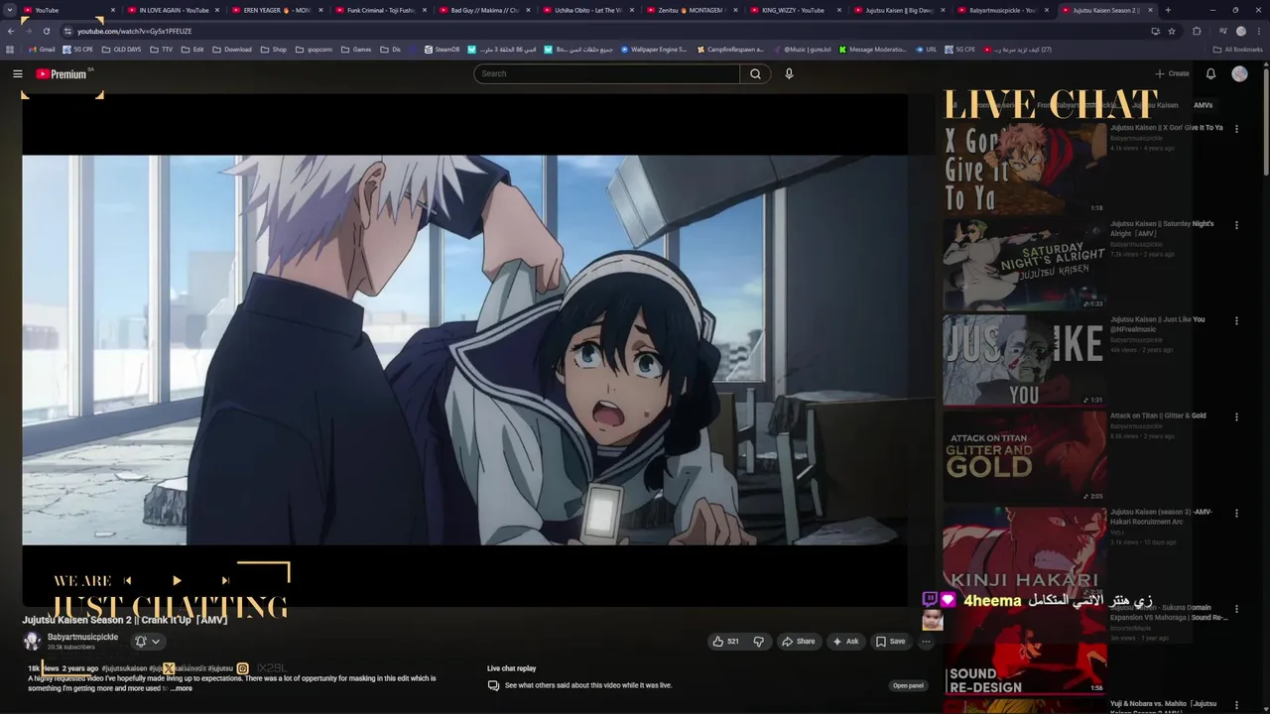The height and width of the screenshot is (714, 1270).
Task: Open the tab search dropdown arrow
Action: pos(10,10)
